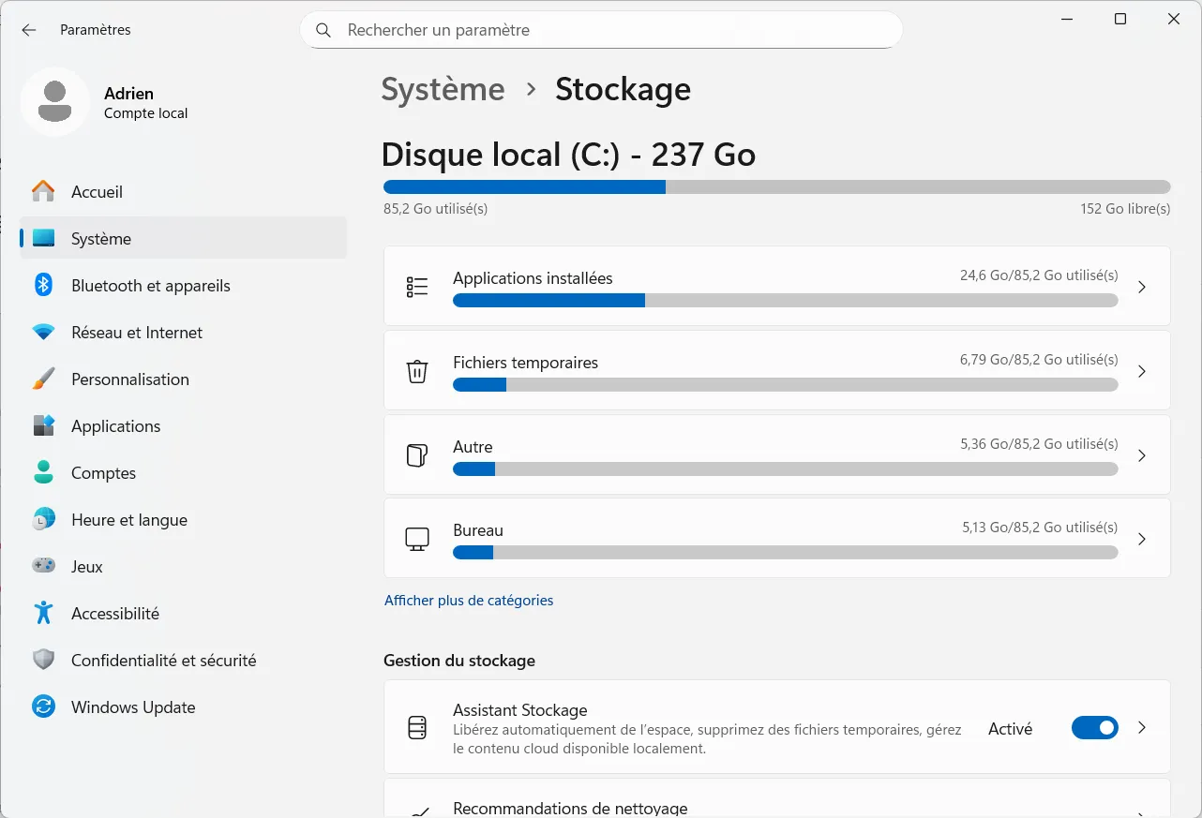Disable the Assistant Stockage toggle
Image resolution: width=1202 pixels, height=818 pixels.
click(x=1094, y=727)
